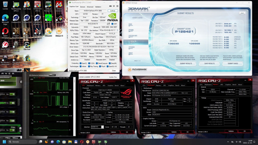
Task: Click GPU-Z refresh icon in header
Action: point(114,6)
